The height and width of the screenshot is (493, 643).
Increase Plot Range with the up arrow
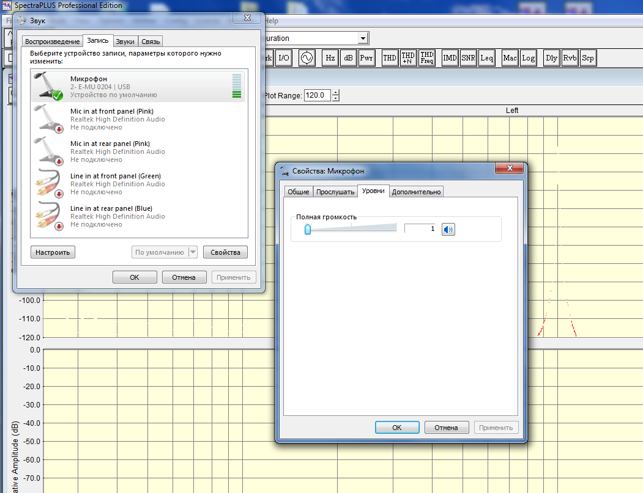336,92
